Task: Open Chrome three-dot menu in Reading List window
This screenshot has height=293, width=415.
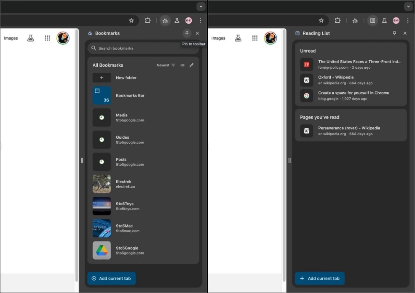Action: tap(408, 20)
